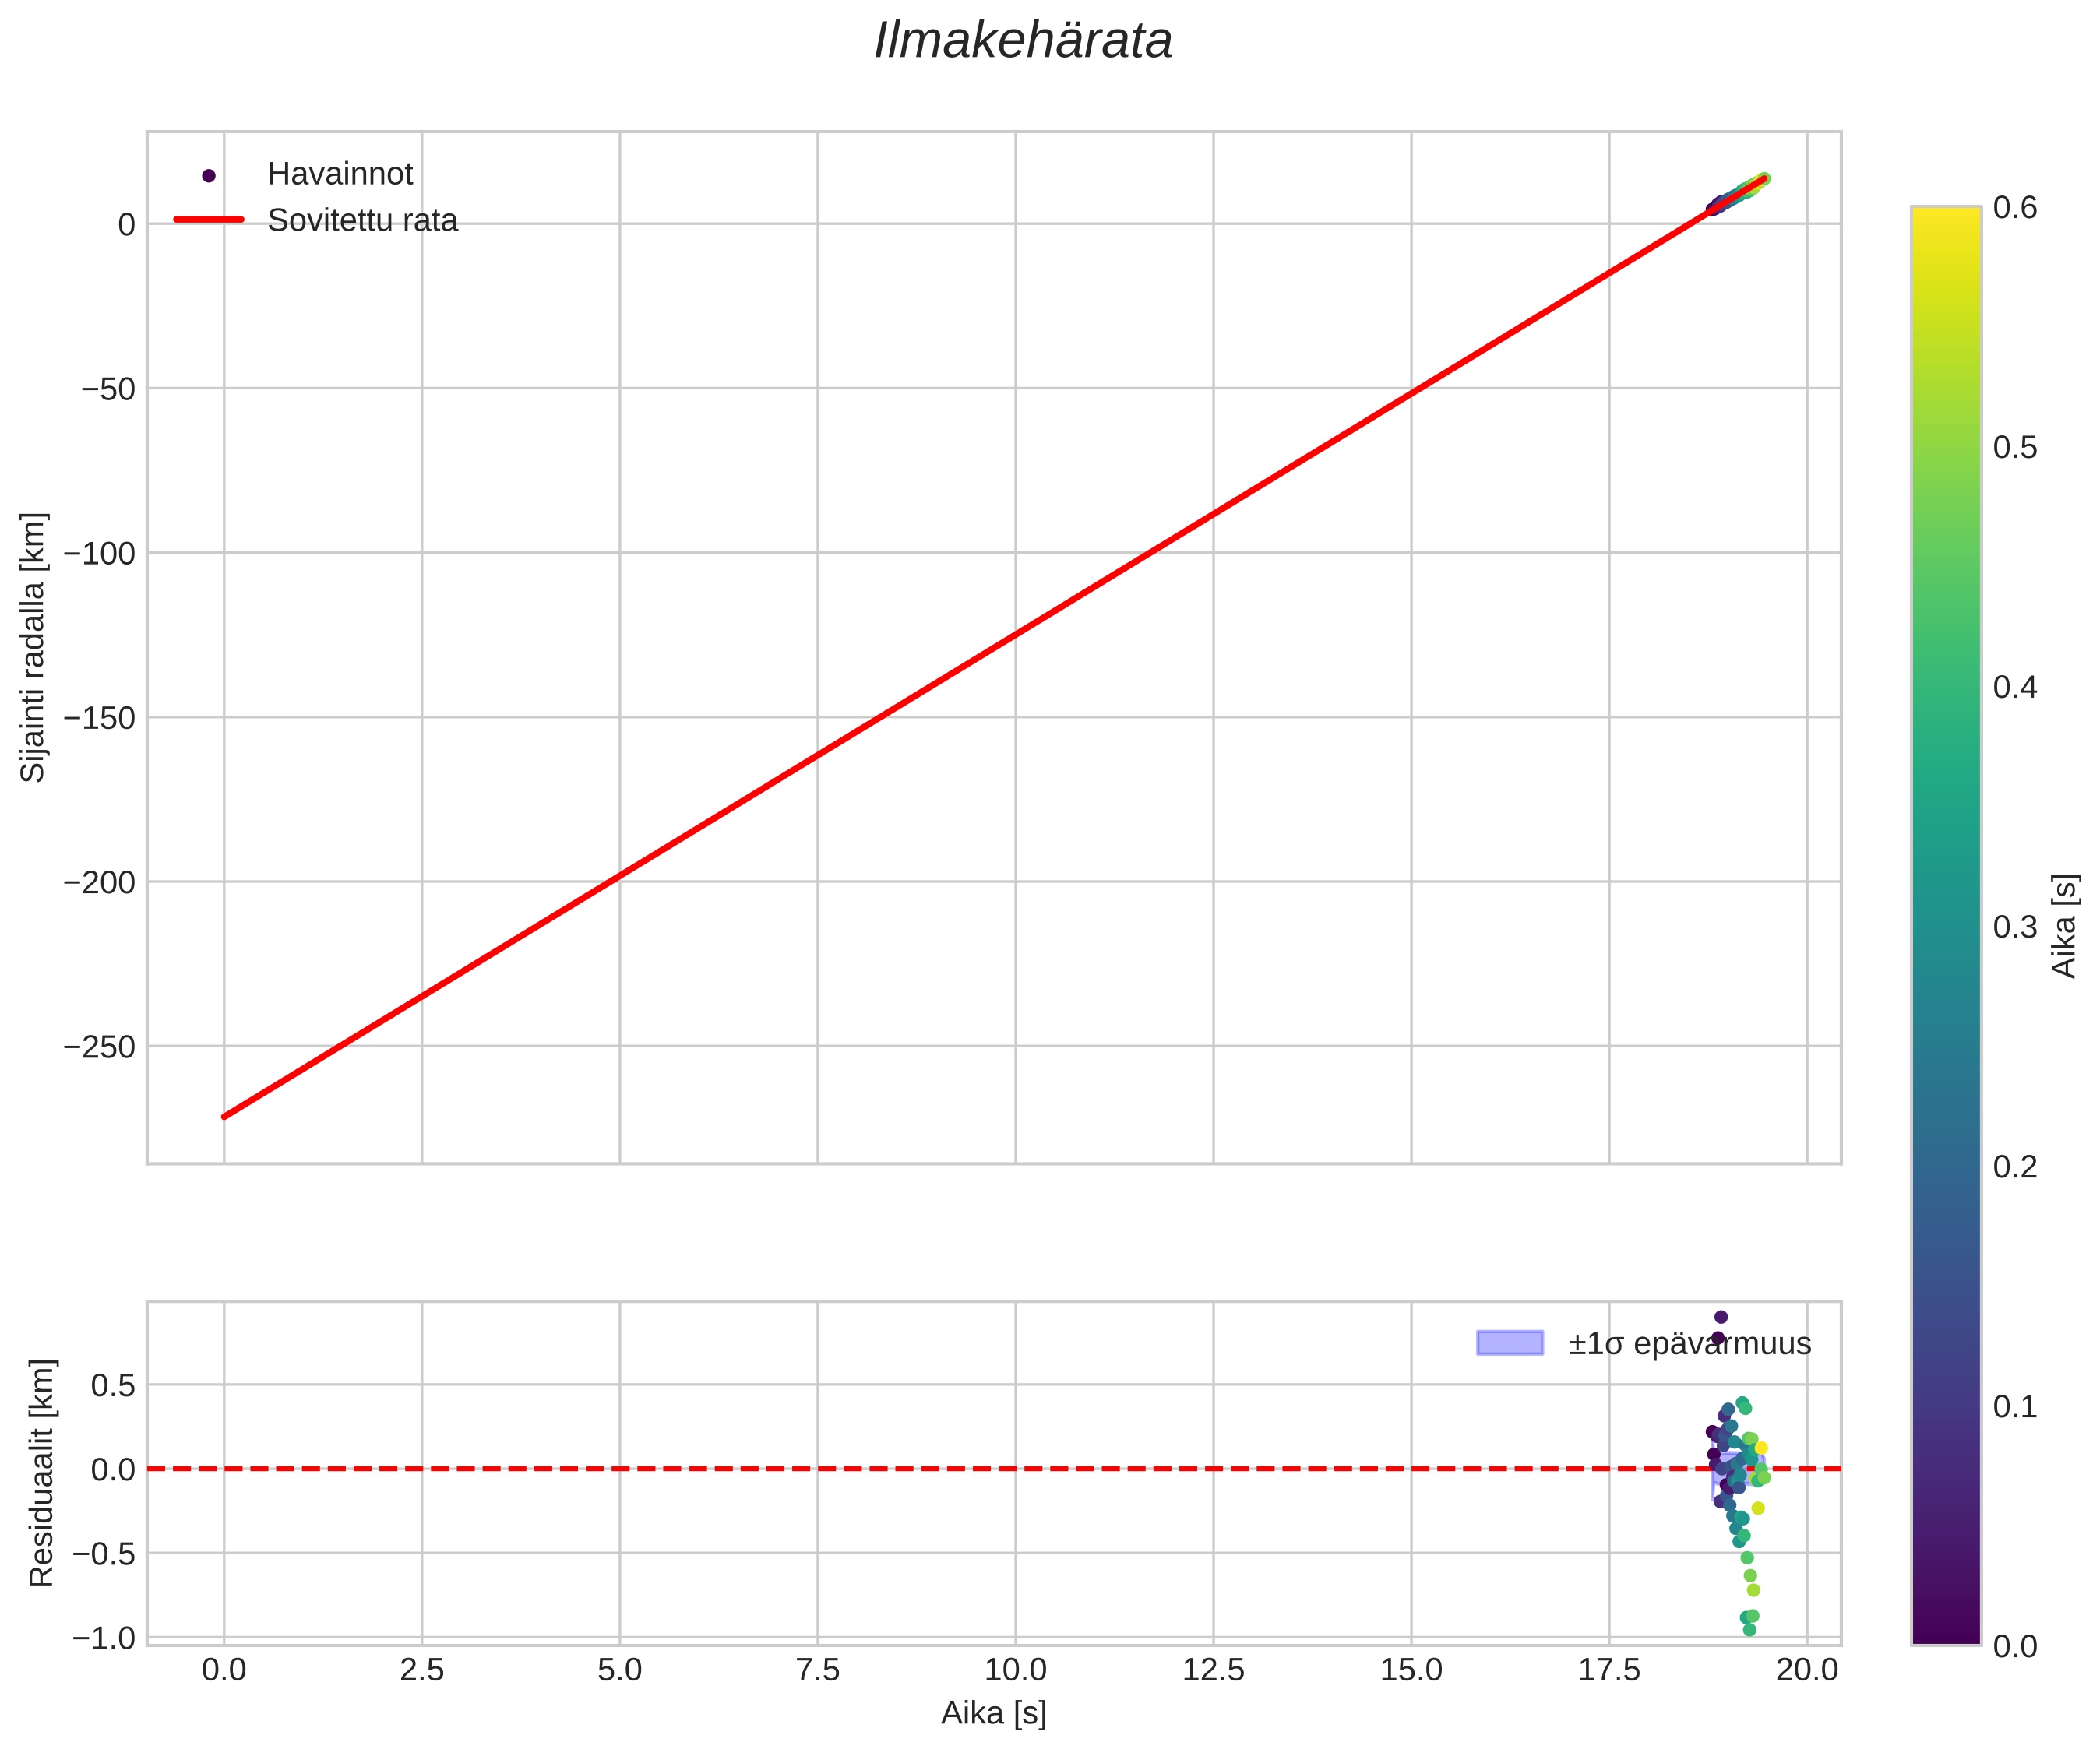
Task: Click the Aika [s] x-axis label
Action: pos(993,1713)
